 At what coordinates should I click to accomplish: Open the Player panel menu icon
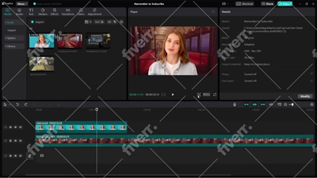213,12
